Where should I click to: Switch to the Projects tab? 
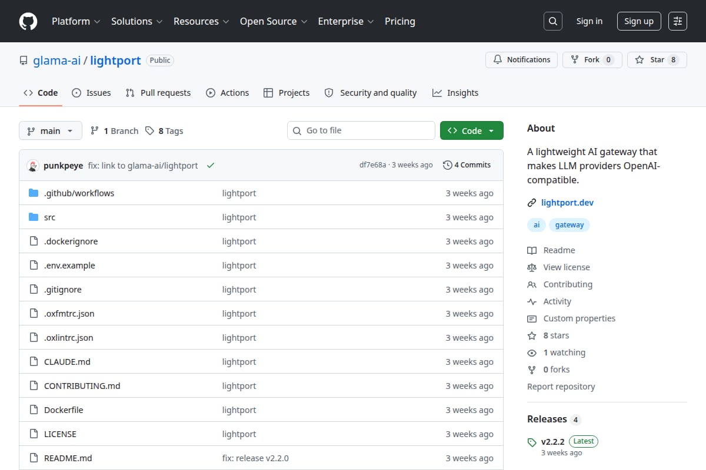click(287, 93)
